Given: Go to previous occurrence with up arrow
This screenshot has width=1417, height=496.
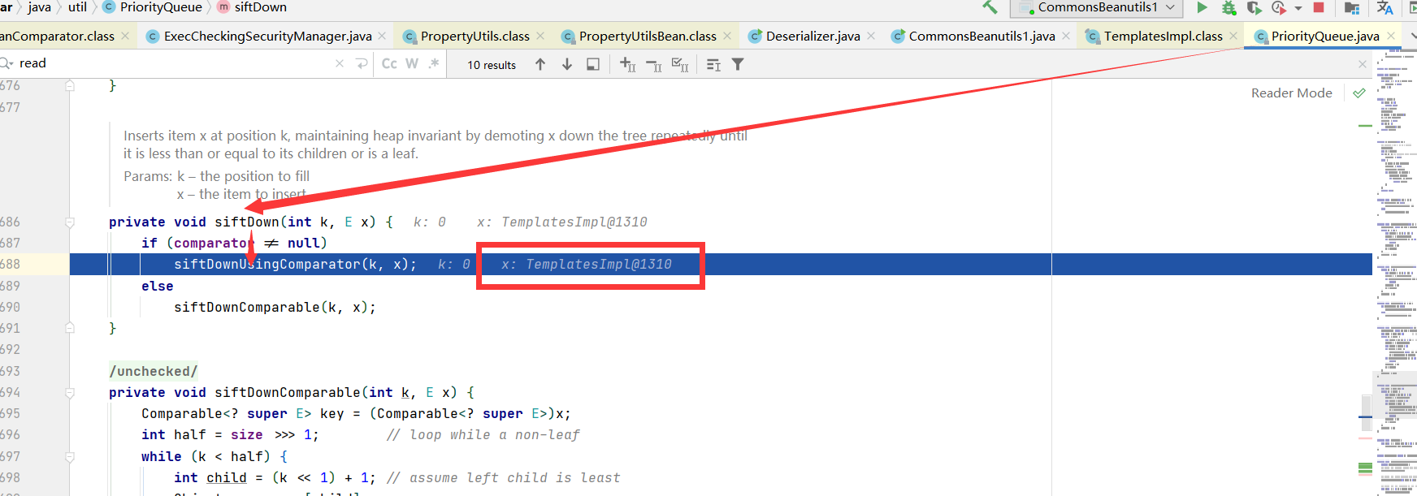Looking at the screenshot, I should [540, 64].
